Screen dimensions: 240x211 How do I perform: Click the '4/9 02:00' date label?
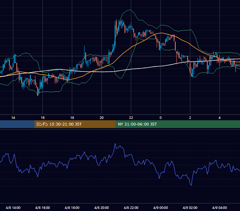pyautogui.click(x=190, y=207)
